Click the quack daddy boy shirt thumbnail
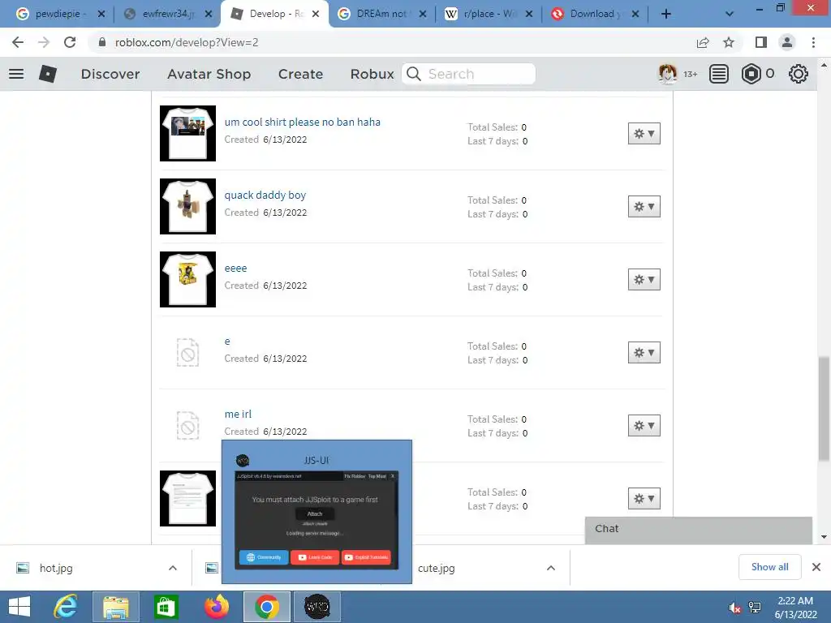831x623 pixels. (x=187, y=206)
